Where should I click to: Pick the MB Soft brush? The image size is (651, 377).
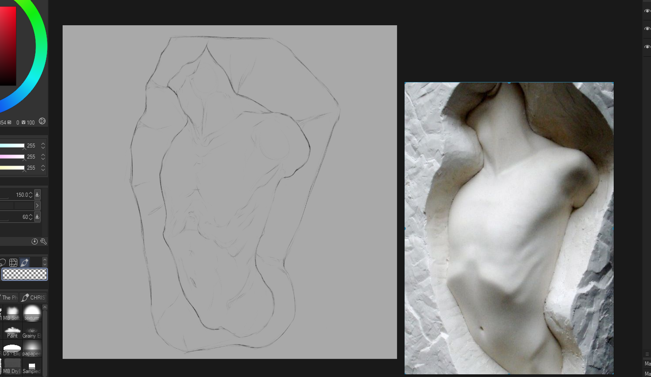(x=12, y=313)
